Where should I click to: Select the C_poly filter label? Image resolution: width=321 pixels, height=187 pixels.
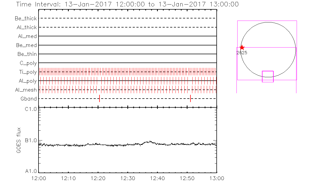tap(28, 63)
